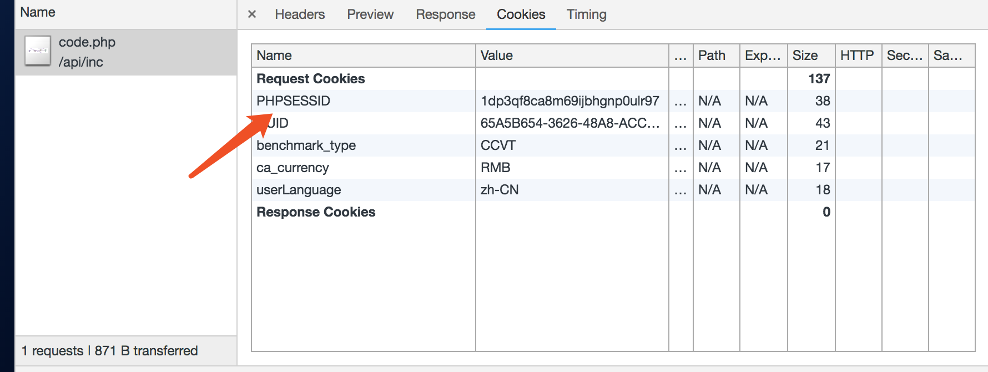Click the Path column header
The width and height of the screenshot is (988, 372).
click(712, 56)
